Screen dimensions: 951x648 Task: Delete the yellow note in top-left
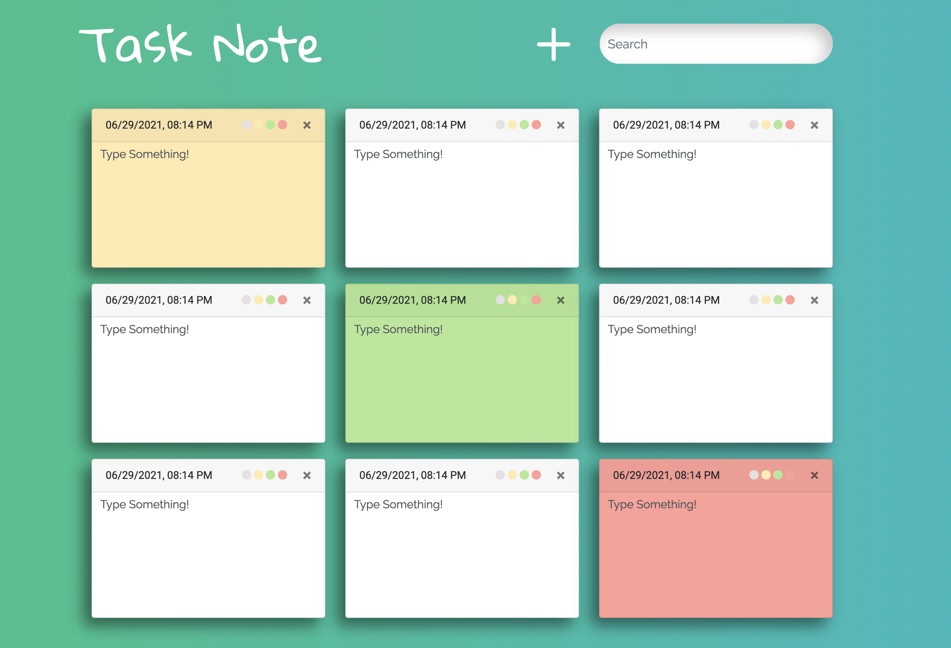[307, 125]
